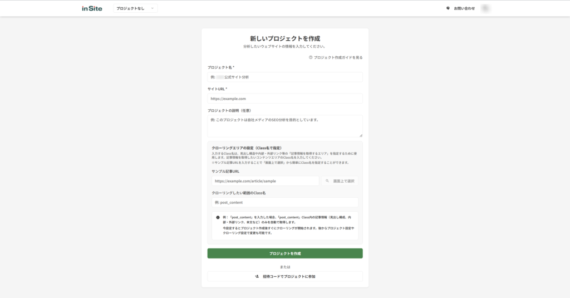Click the magnifier icon in 画面上で選択
The height and width of the screenshot is (298, 570).
pyautogui.click(x=328, y=181)
